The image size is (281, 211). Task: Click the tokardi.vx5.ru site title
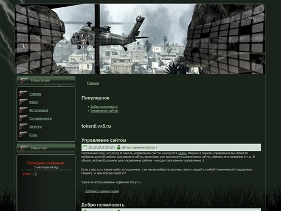click(x=96, y=126)
